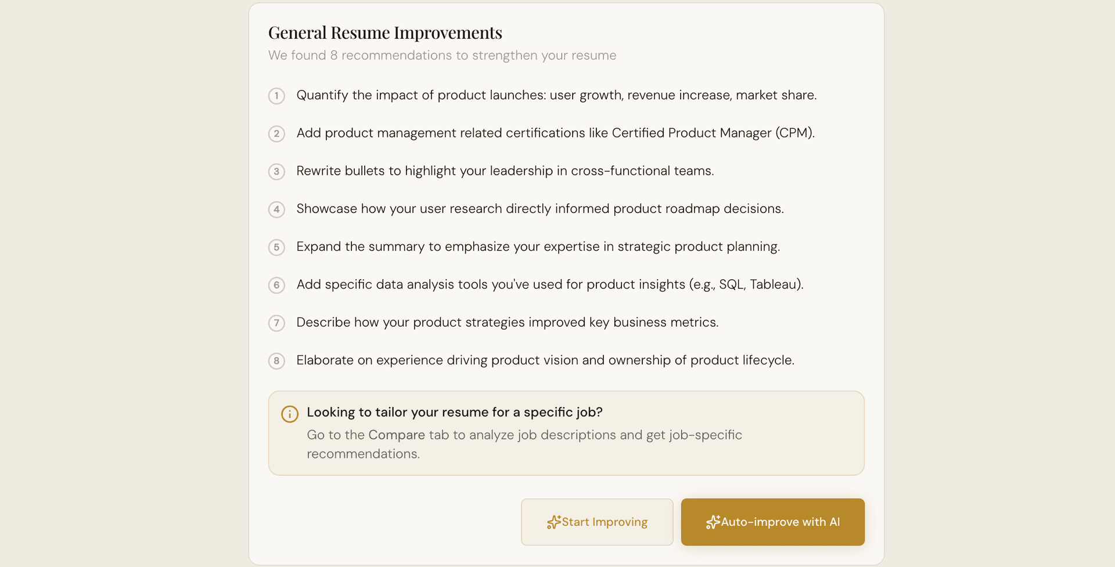The width and height of the screenshot is (1115, 567).
Task: Click the number 5 circle icon
Action: 276,247
